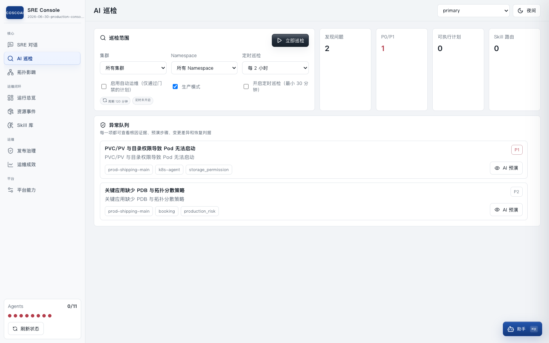The width and height of the screenshot is (549, 343).
Task: Tick the 开启定时巡检 checkbox
Action: coord(246,87)
